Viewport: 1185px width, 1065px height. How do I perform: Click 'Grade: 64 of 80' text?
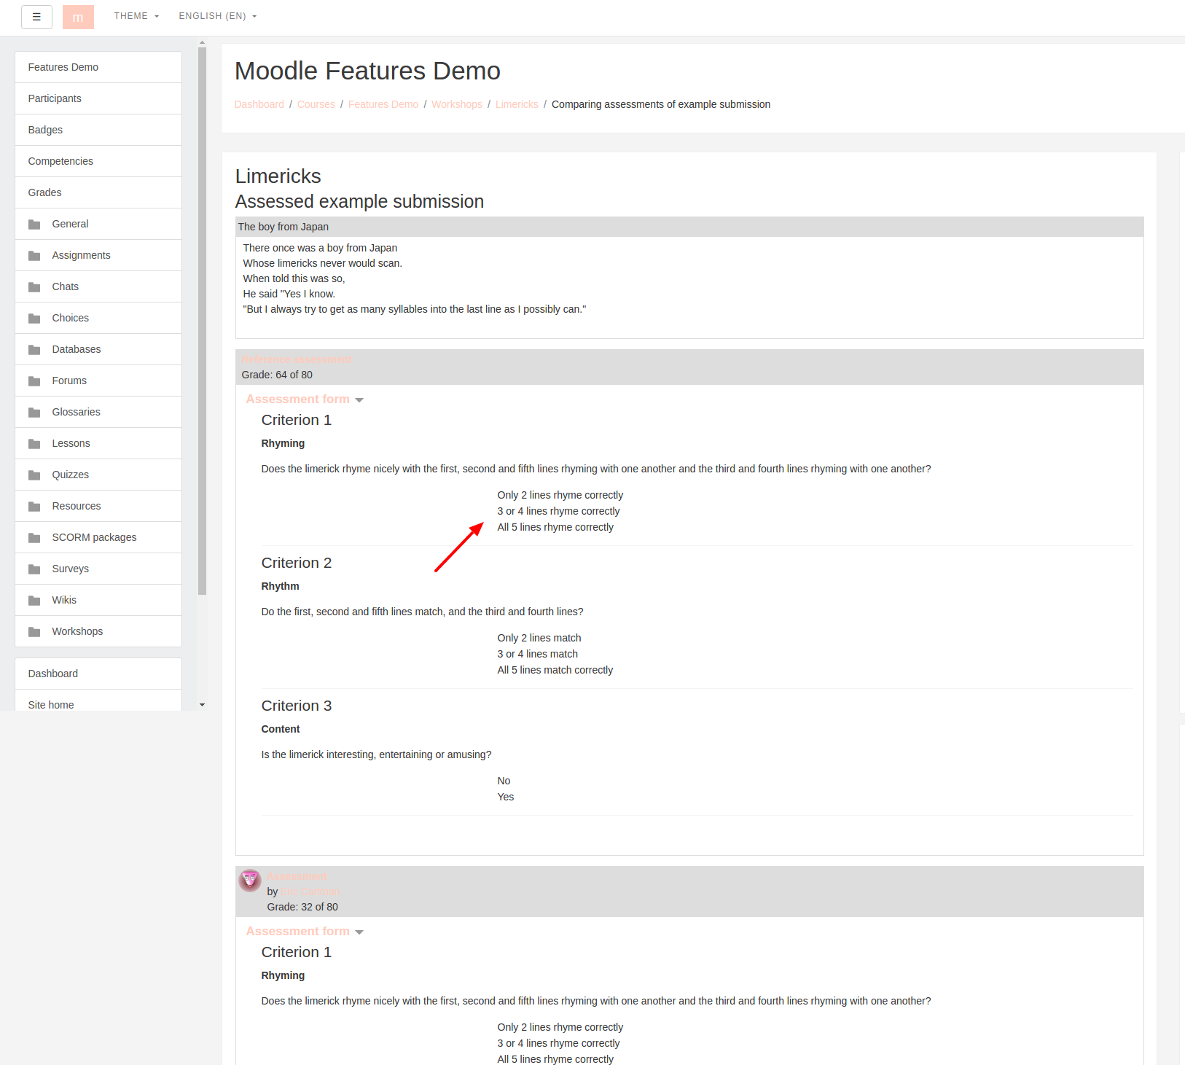[x=277, y=375]
